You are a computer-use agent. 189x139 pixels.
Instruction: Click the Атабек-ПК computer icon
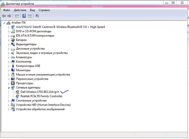(x=8, y=23)
